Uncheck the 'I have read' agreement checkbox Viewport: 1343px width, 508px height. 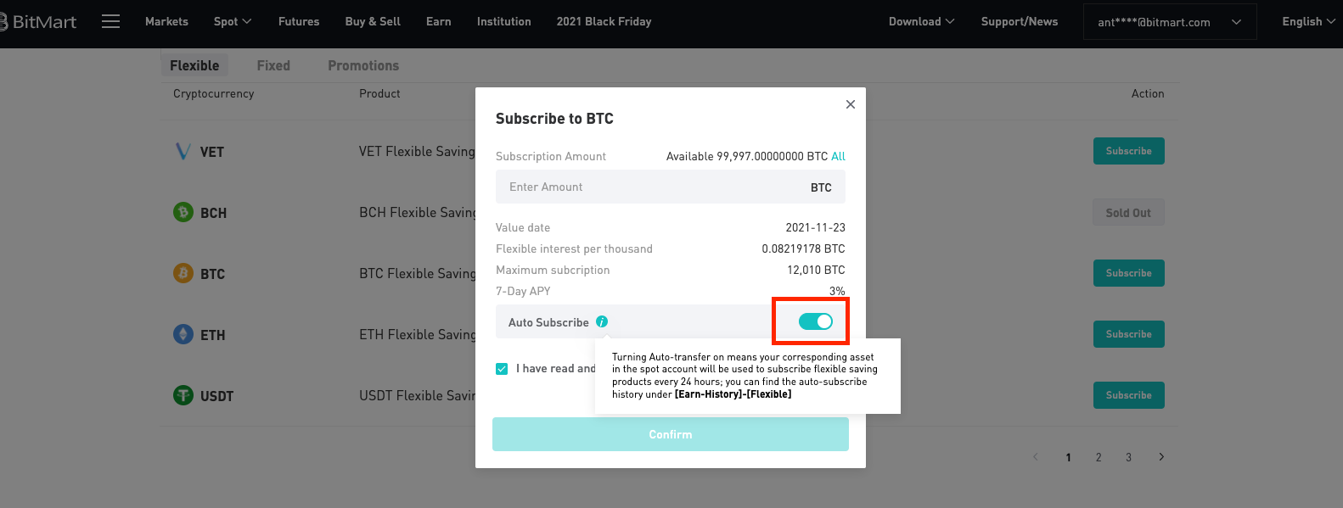click(502, 369)
